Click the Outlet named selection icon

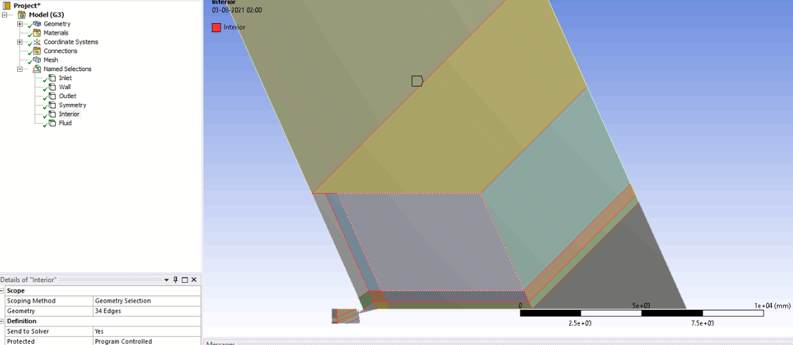tap(53, 96)
